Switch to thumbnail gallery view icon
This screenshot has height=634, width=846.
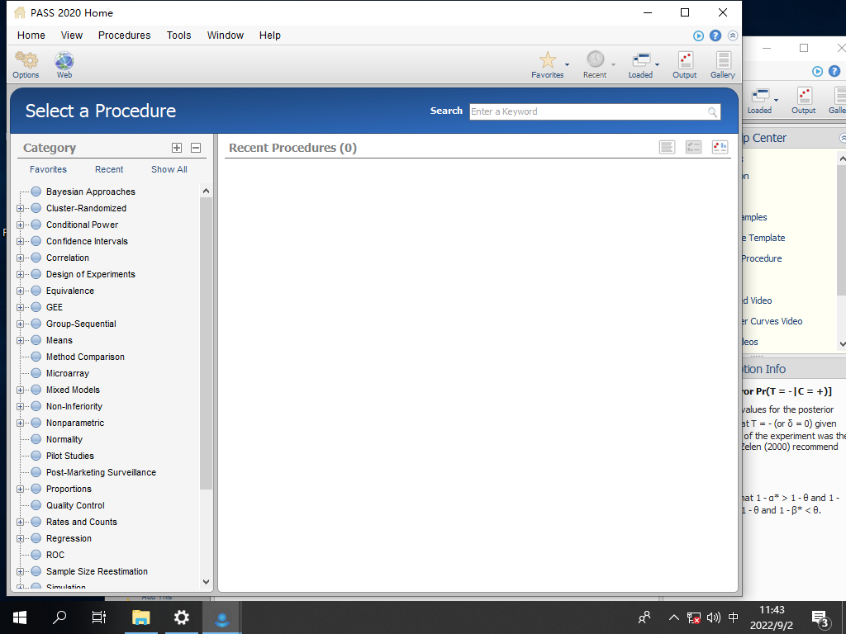coord(720,147)
